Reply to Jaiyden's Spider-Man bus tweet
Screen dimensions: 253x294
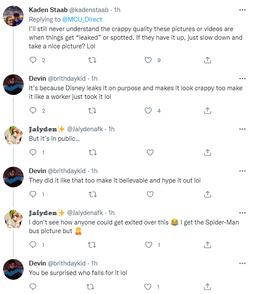coord(33,245)
